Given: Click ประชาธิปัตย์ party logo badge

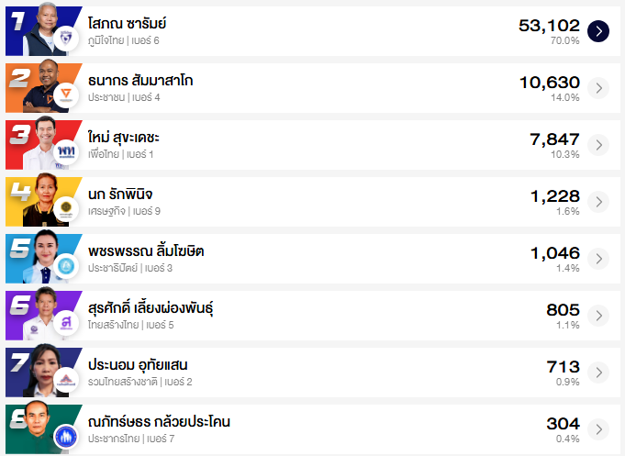Looking at the screenshot, I should coord(65,266).
